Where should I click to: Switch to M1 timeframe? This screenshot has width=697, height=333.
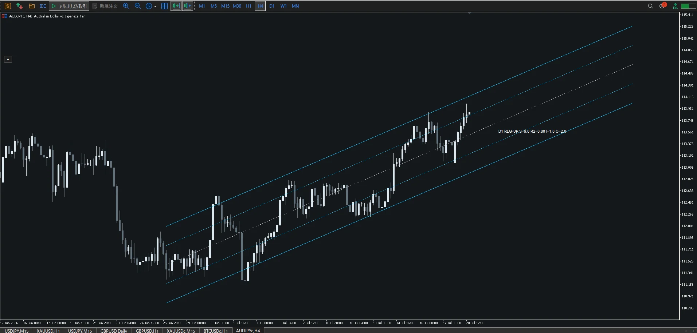point(202,6)
